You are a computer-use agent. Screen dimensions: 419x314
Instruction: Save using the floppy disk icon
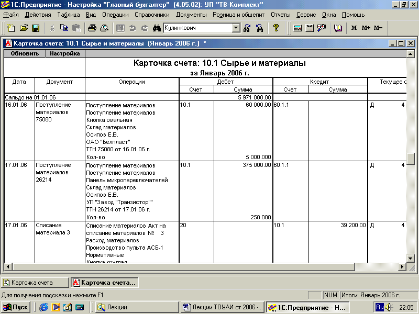coord(36,28)
